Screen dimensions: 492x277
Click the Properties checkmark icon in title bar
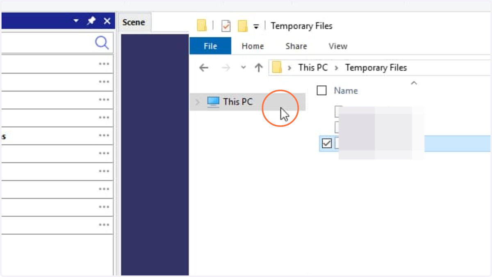(x=226, y=26)
